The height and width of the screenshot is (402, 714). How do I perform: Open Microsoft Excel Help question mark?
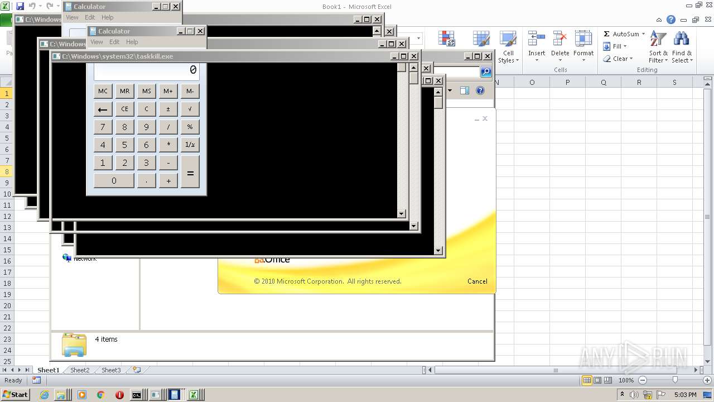click(x=671, y=20)
